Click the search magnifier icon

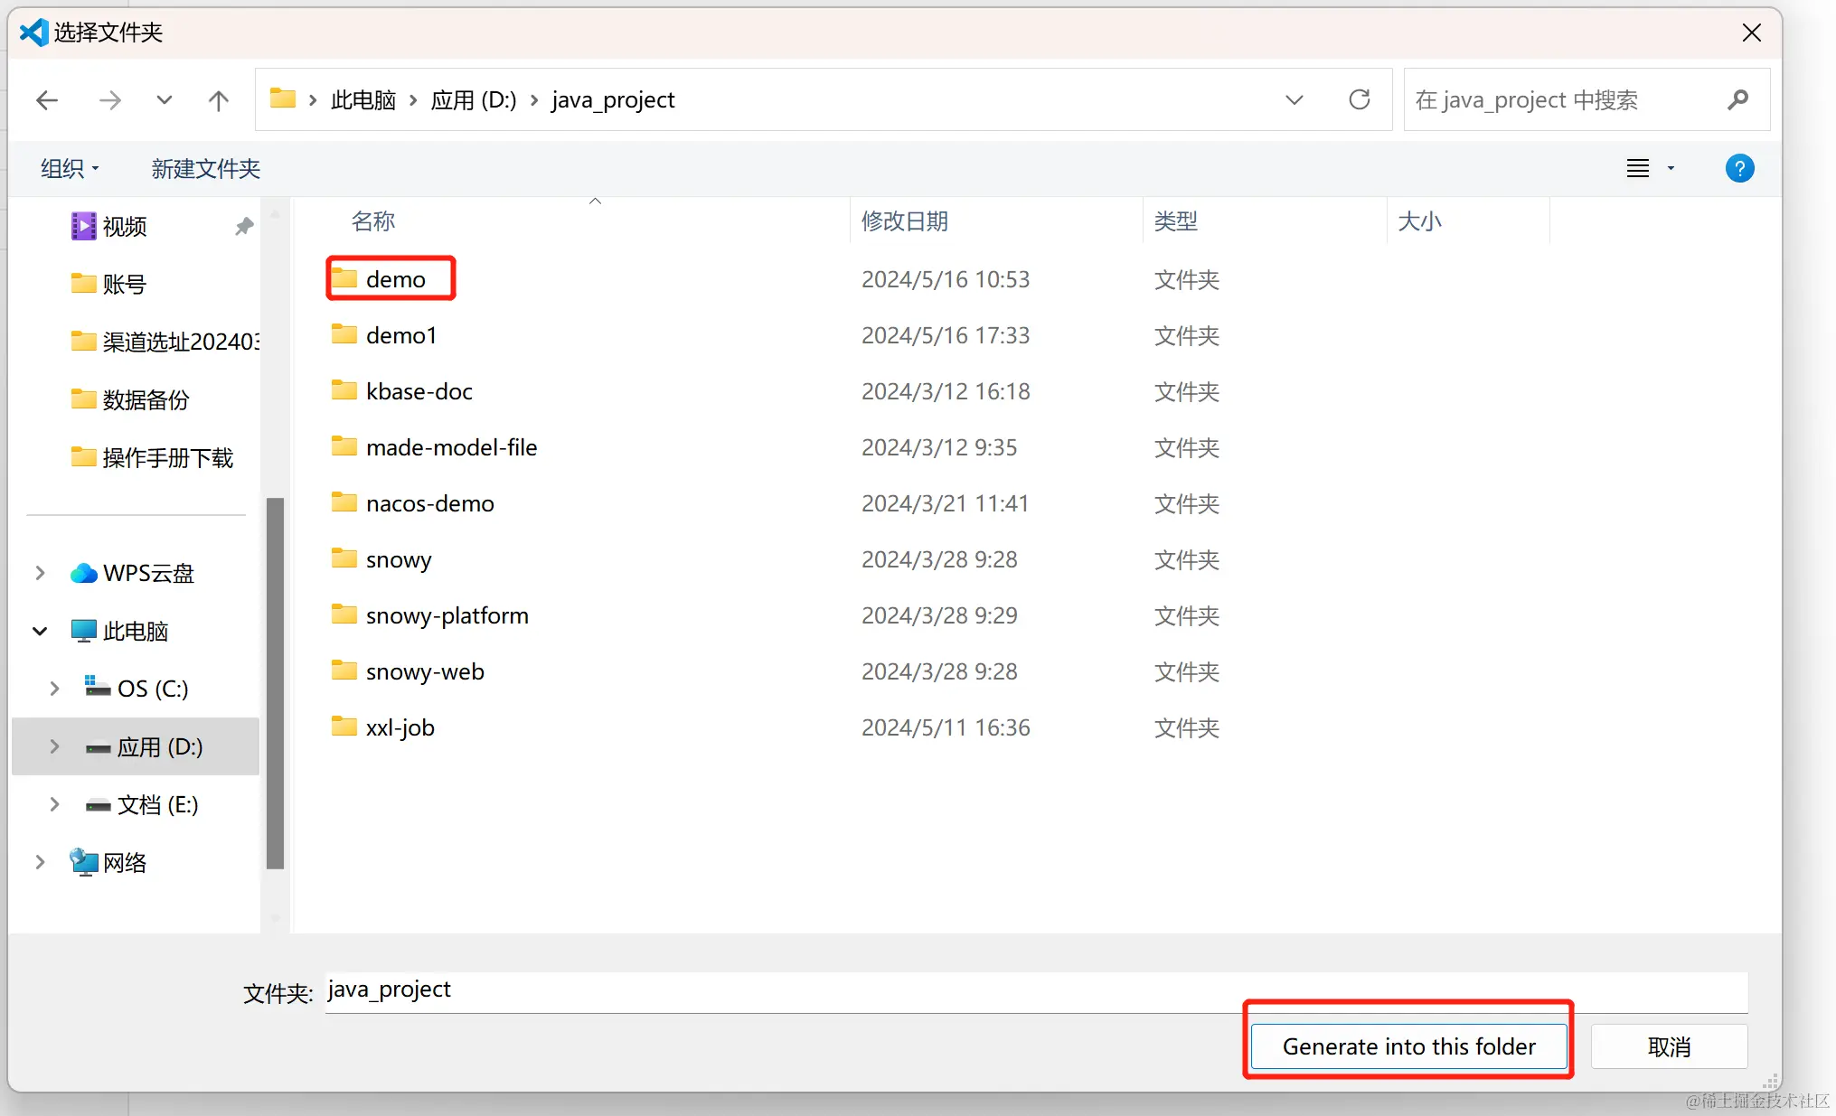pos(1737,99)
